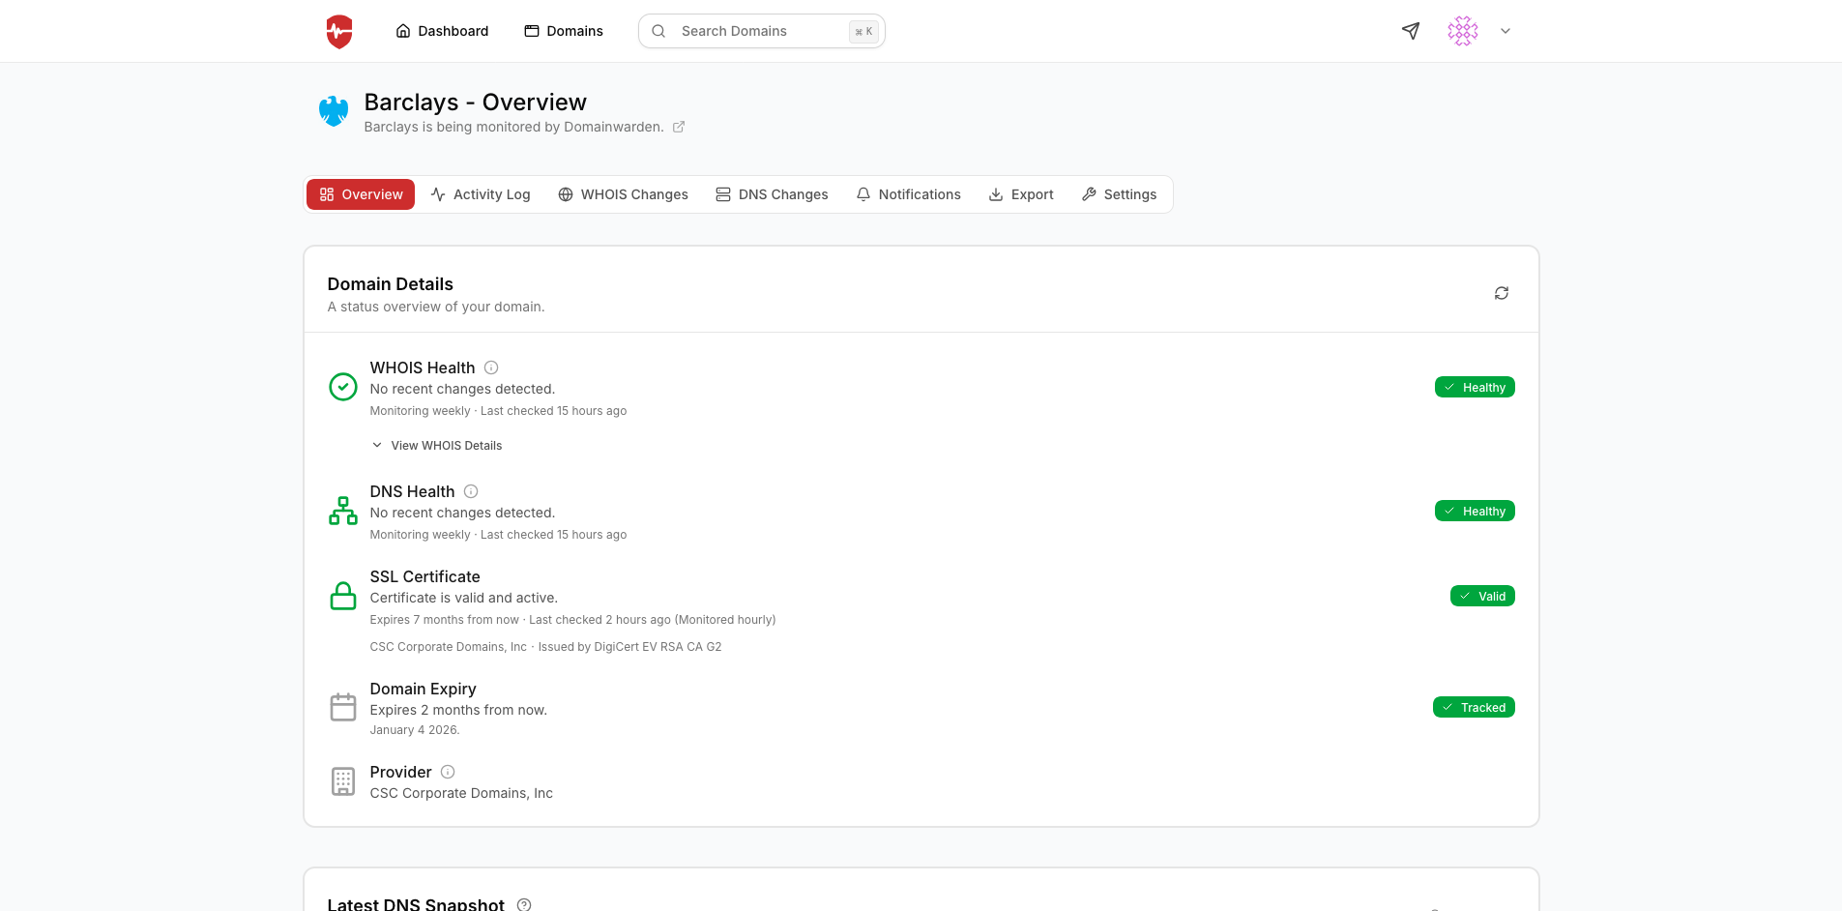Open the user avatar profile
This screenshot has height=911, width=1842.
[1463, 31]
